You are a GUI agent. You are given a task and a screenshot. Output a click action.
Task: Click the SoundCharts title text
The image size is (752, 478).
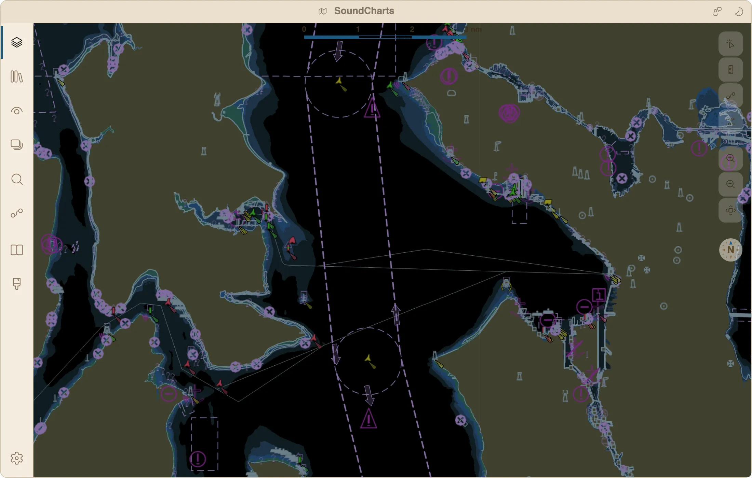[x=364, y=11]
